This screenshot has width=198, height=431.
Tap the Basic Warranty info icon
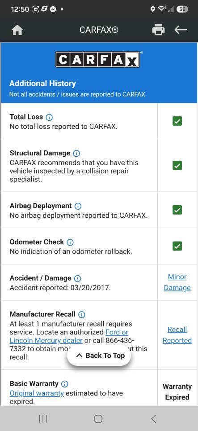pos(64,384)
